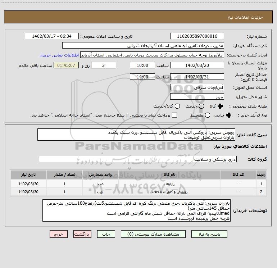Click the خروج exit button
This screenshot has width=277, height=268.
[x=59, y=234]
